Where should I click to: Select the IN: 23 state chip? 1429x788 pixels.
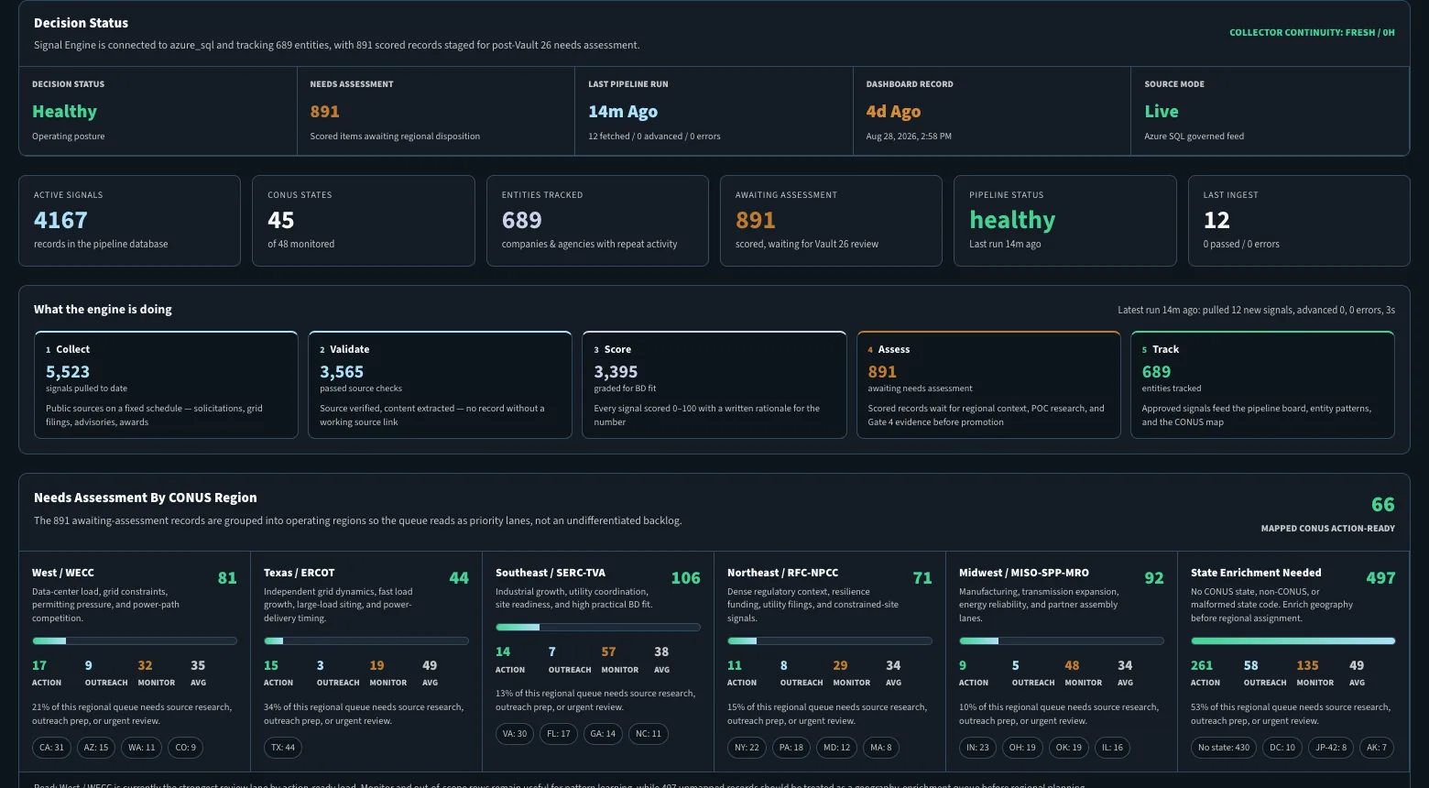coord(978,748)
